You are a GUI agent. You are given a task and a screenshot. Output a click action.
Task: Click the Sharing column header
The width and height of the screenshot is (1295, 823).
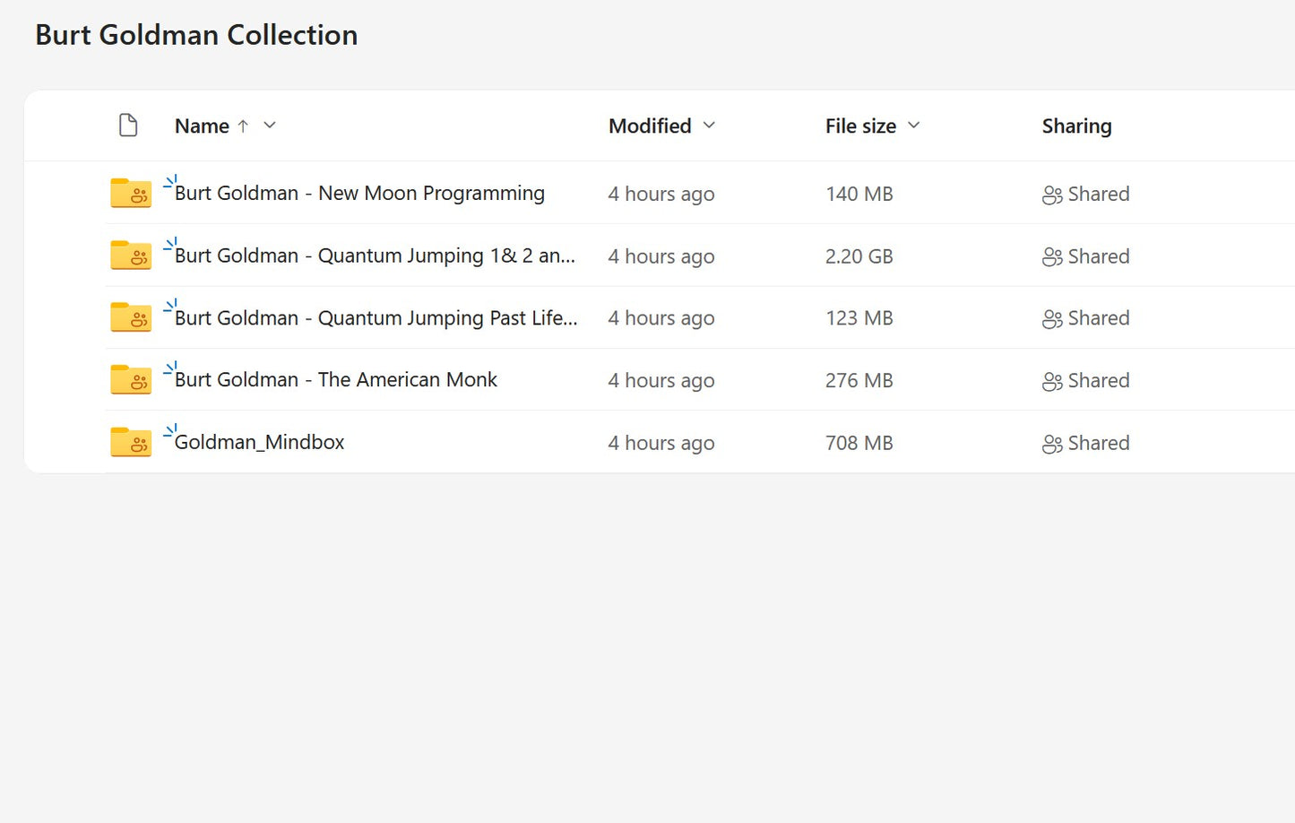click(x=1076, y=126)
